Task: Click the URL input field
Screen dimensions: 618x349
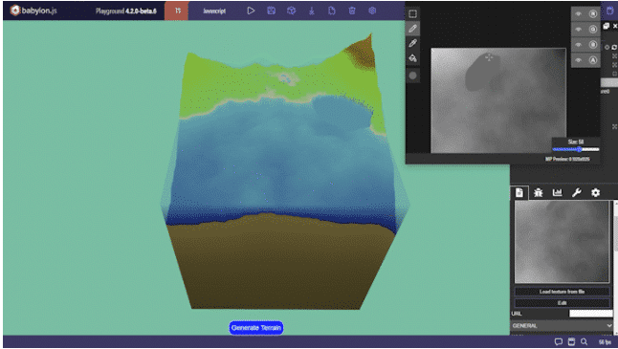Action: coord(591,314)
